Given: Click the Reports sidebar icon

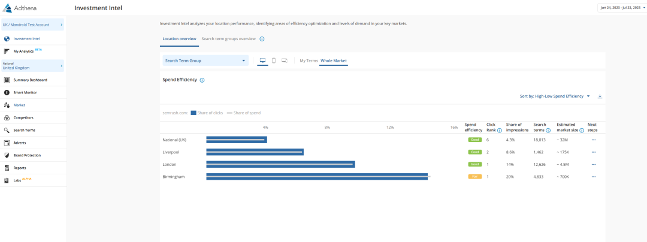Looking at the screenshot, I should click(x=7, y=168).
